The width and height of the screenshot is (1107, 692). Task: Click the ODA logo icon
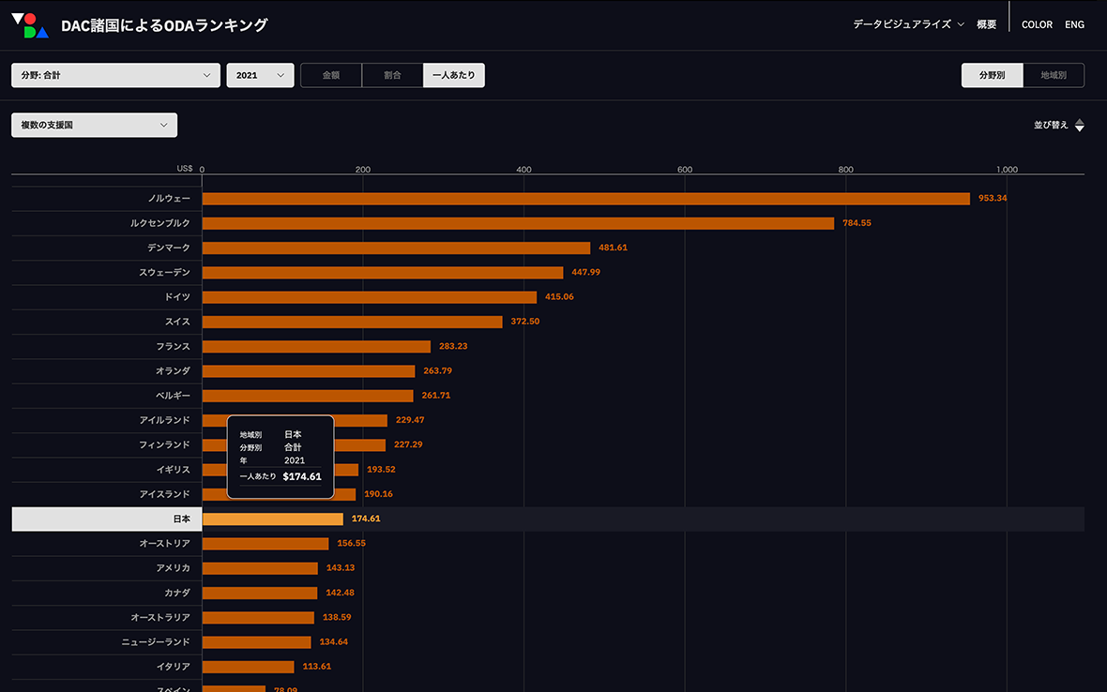30,25
